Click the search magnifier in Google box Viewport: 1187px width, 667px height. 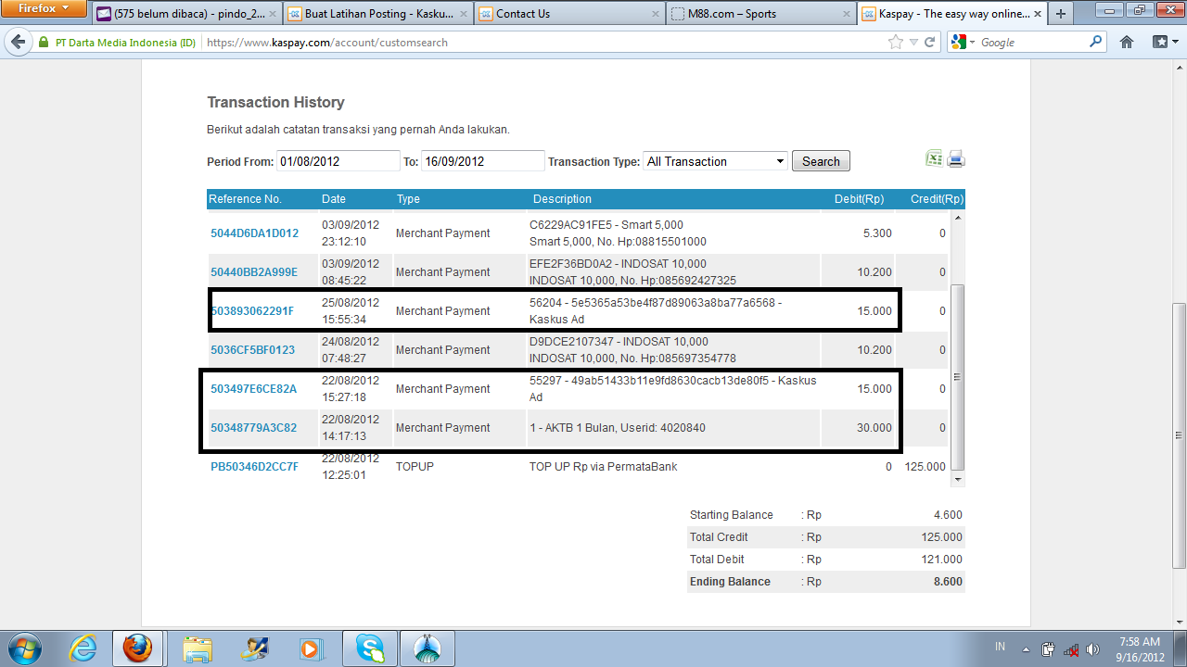click(x=1096, y=43)
